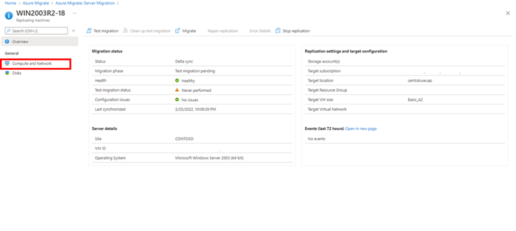Screen dimensions: 516x231
Task: Click the Overview info icon in sidebar
Action: point(7,42)
